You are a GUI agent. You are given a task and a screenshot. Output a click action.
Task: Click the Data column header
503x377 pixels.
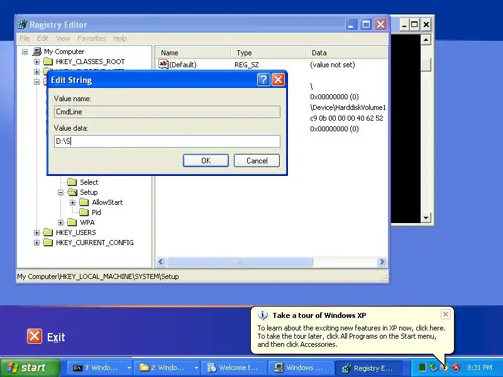(346, 53)
